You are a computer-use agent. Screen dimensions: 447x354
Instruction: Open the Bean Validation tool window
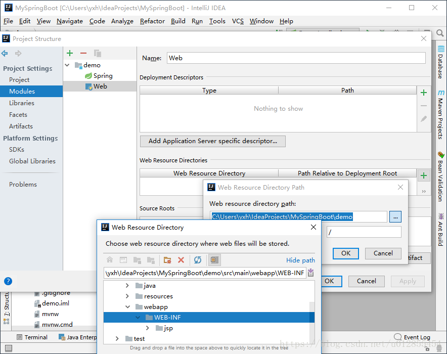coord(441,176)
